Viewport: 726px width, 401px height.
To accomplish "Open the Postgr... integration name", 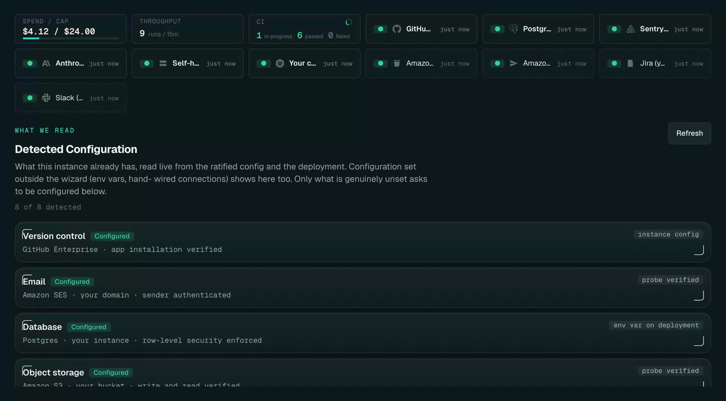I will click(537, 29).
